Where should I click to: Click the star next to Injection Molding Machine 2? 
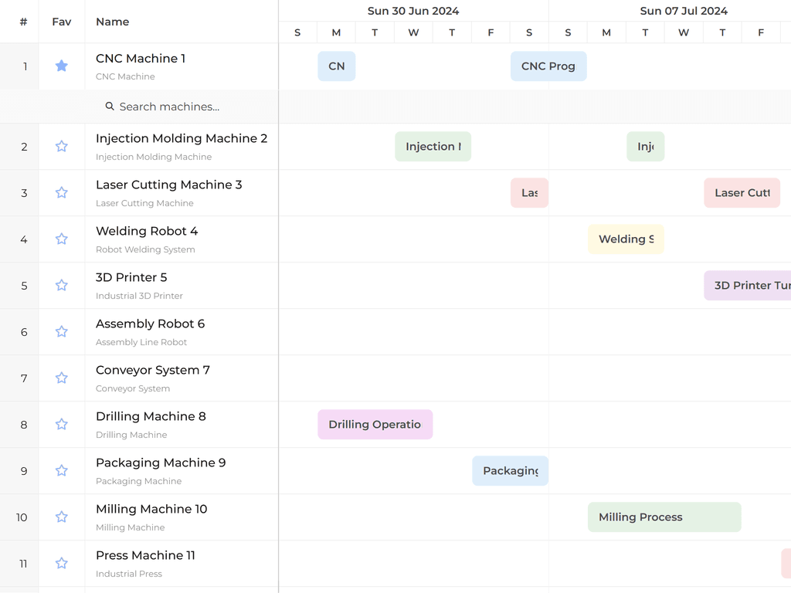[x=61, y=146]
